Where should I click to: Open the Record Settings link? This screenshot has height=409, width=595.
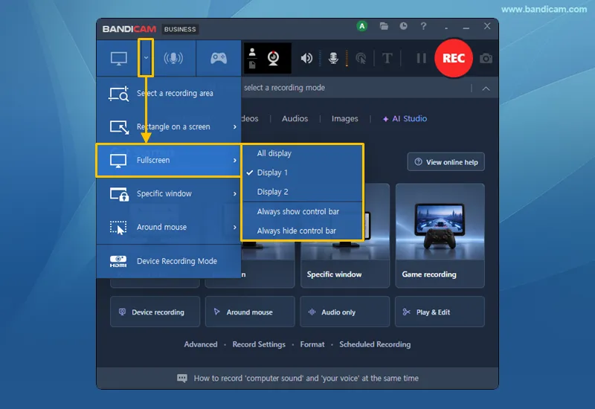click(x=259, y=344)
